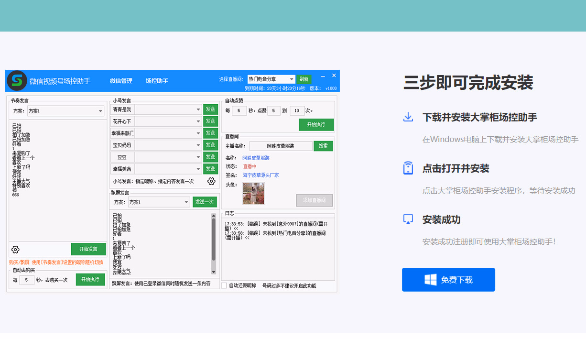Click the 主播名称 input field
The image size is (586, 339).
pos(281,146)
